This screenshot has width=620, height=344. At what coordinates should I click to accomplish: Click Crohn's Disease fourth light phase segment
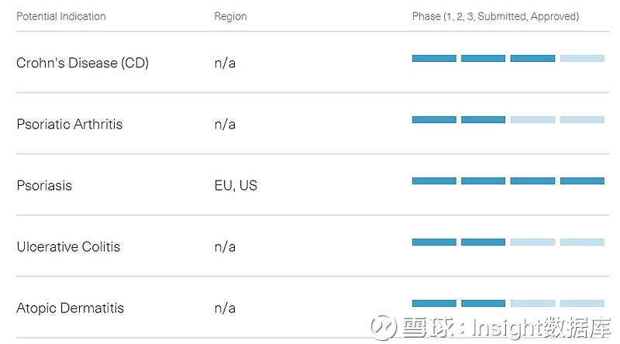582,58
